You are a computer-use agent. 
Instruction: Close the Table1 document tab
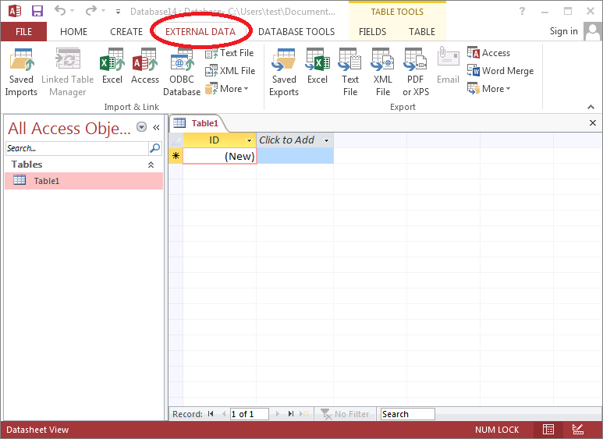tap(593, 122)
